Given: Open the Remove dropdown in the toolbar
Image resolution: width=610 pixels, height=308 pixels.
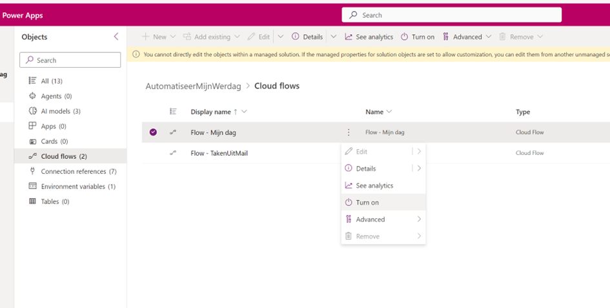Looking at the screenshot, I should pos(540,37).
